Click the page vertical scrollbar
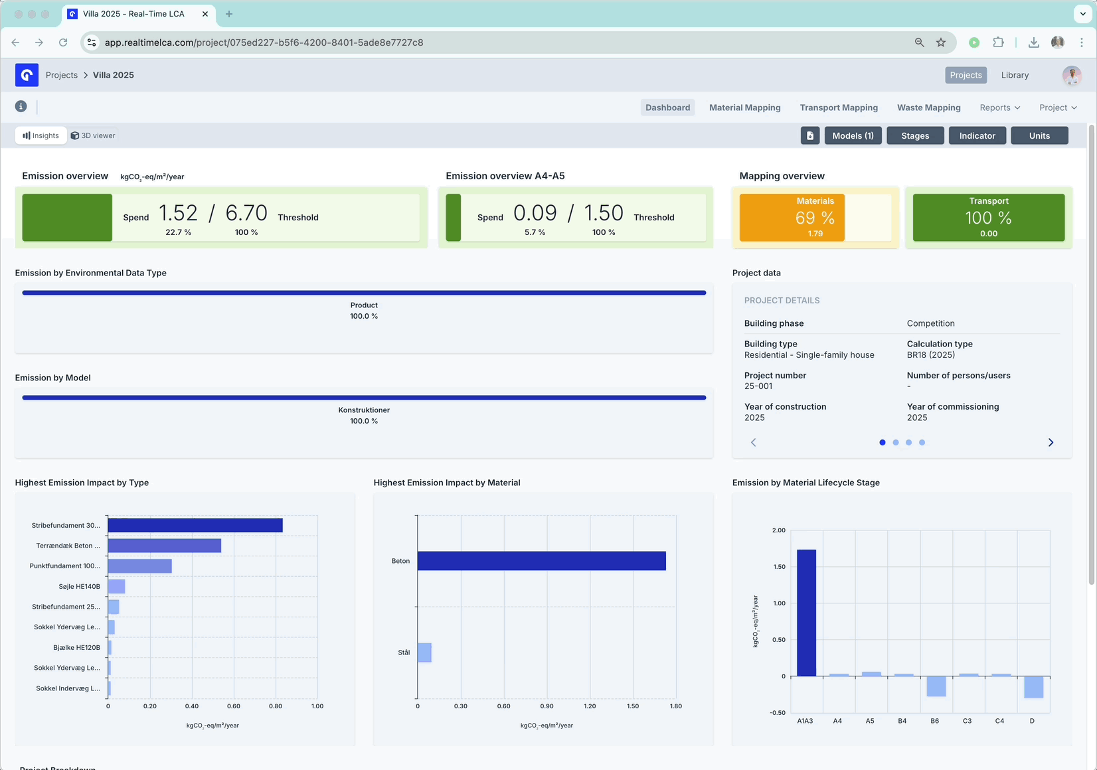 click(1092, 354)
